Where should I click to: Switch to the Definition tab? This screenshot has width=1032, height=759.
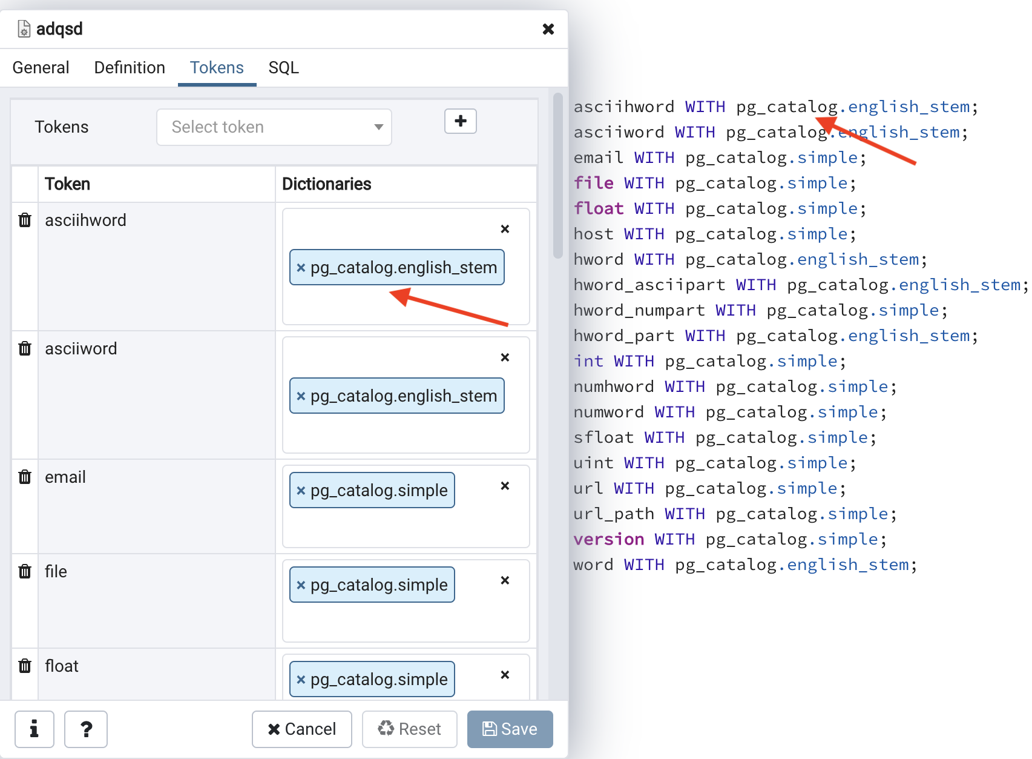tap(130, 68)
